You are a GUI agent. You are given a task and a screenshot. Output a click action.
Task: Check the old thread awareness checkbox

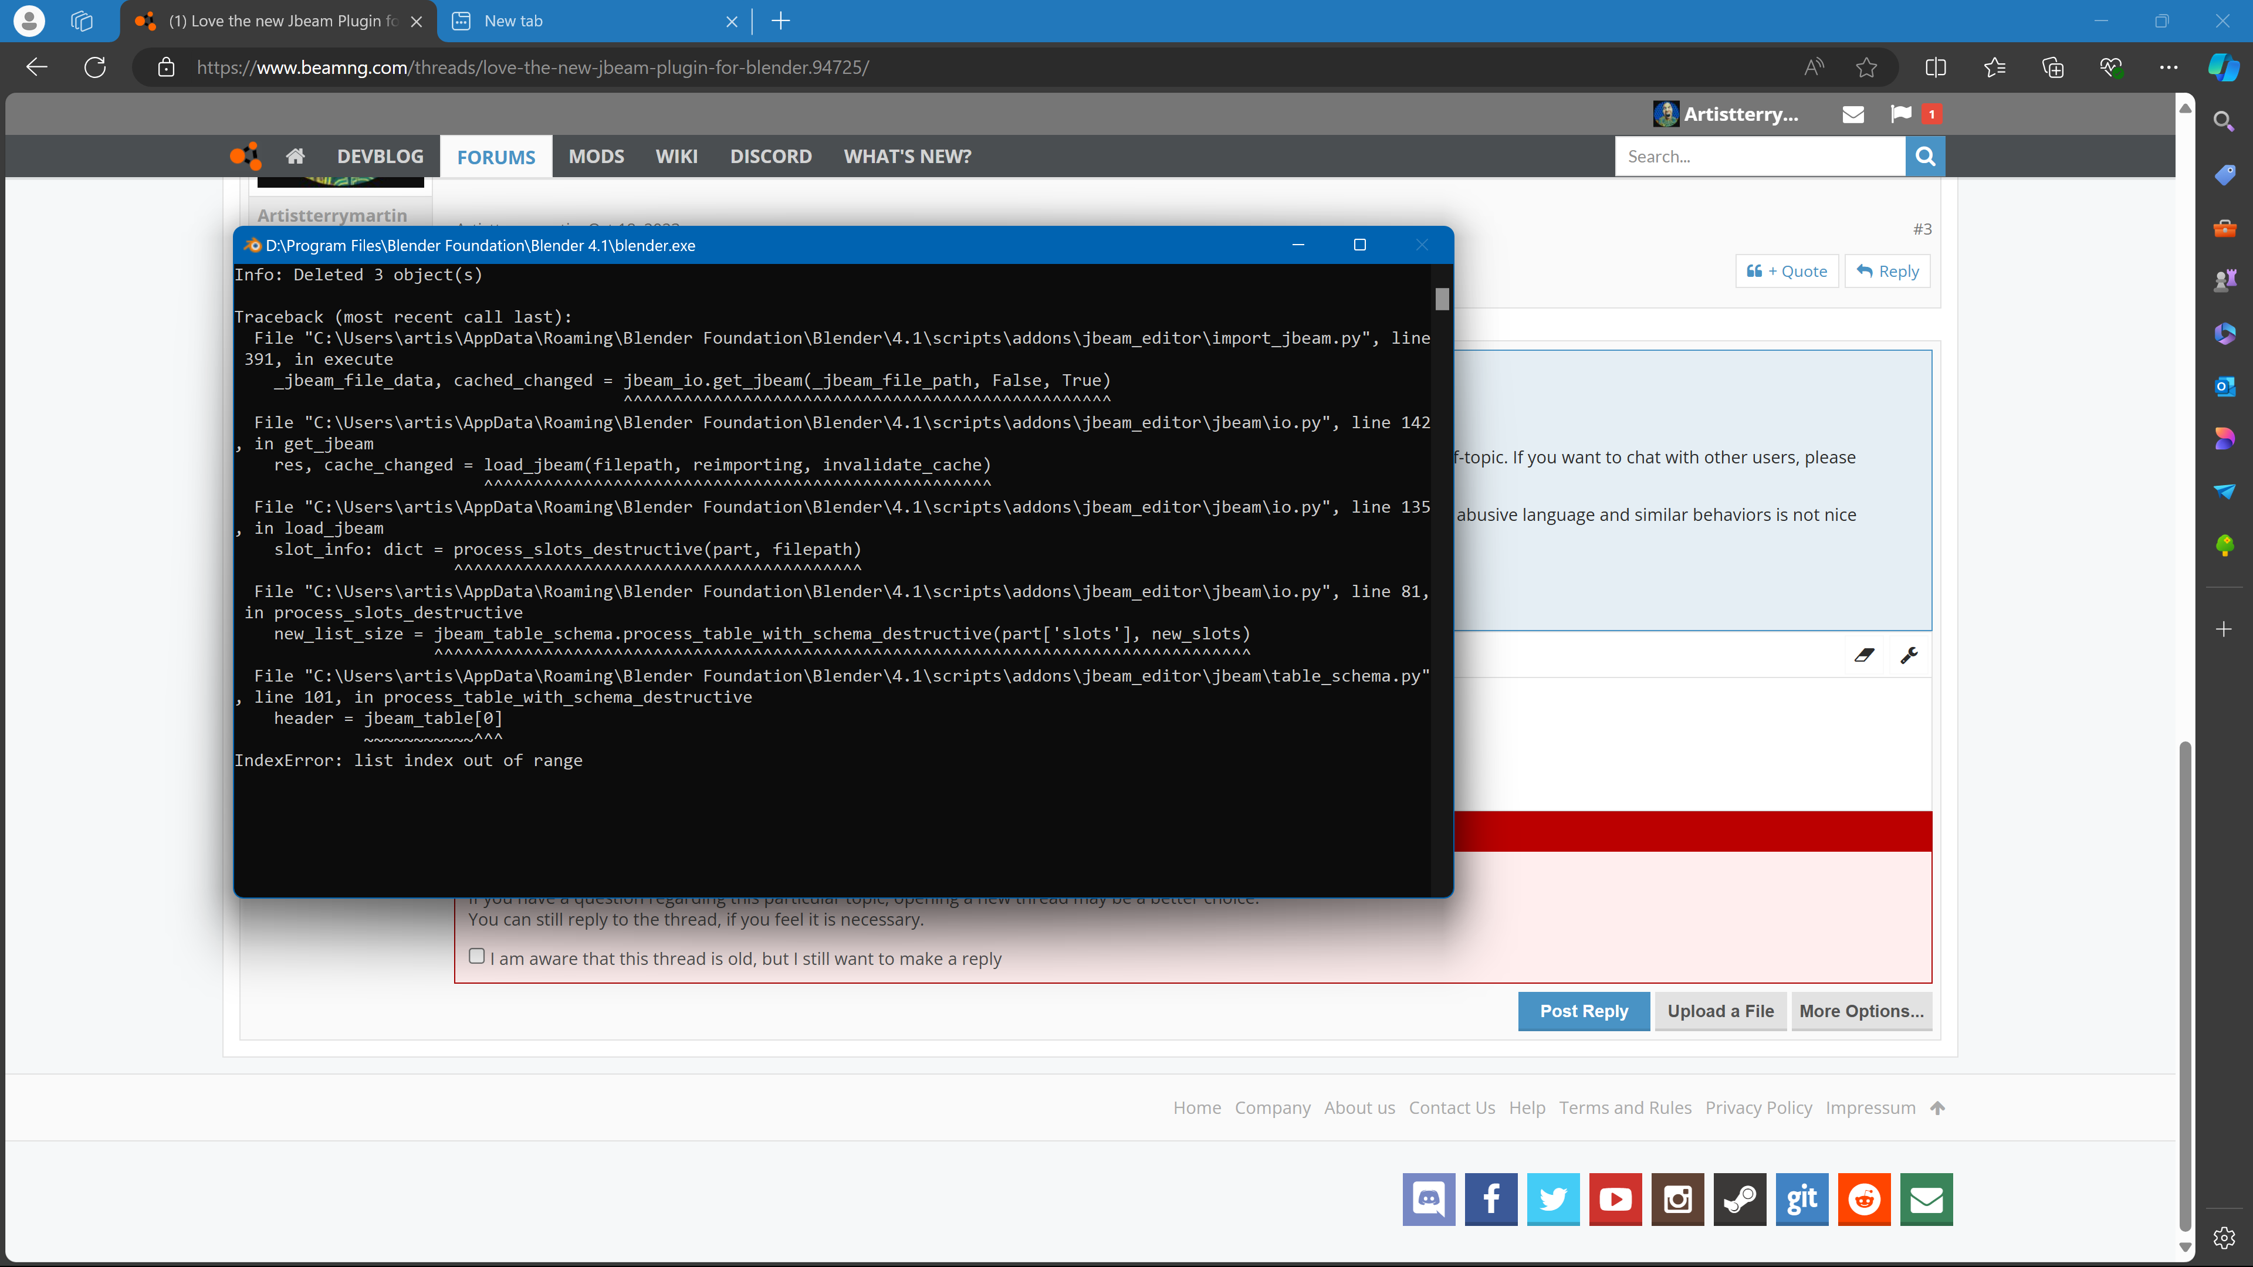tap(476, 956)
